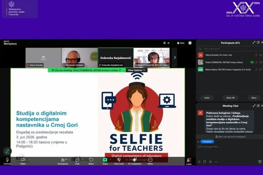
Task: Click Who can see your messages link
Action: tap(231, 137)
